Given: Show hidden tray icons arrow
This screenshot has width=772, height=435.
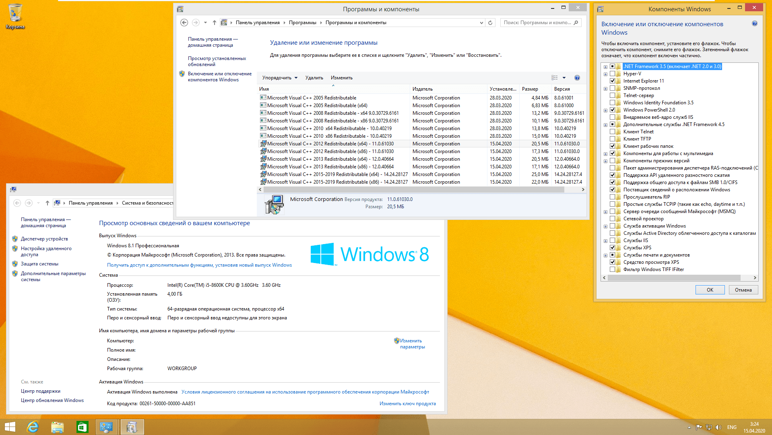Looking at the screenshot, I should pyautogui.click(x=689, y=427).
